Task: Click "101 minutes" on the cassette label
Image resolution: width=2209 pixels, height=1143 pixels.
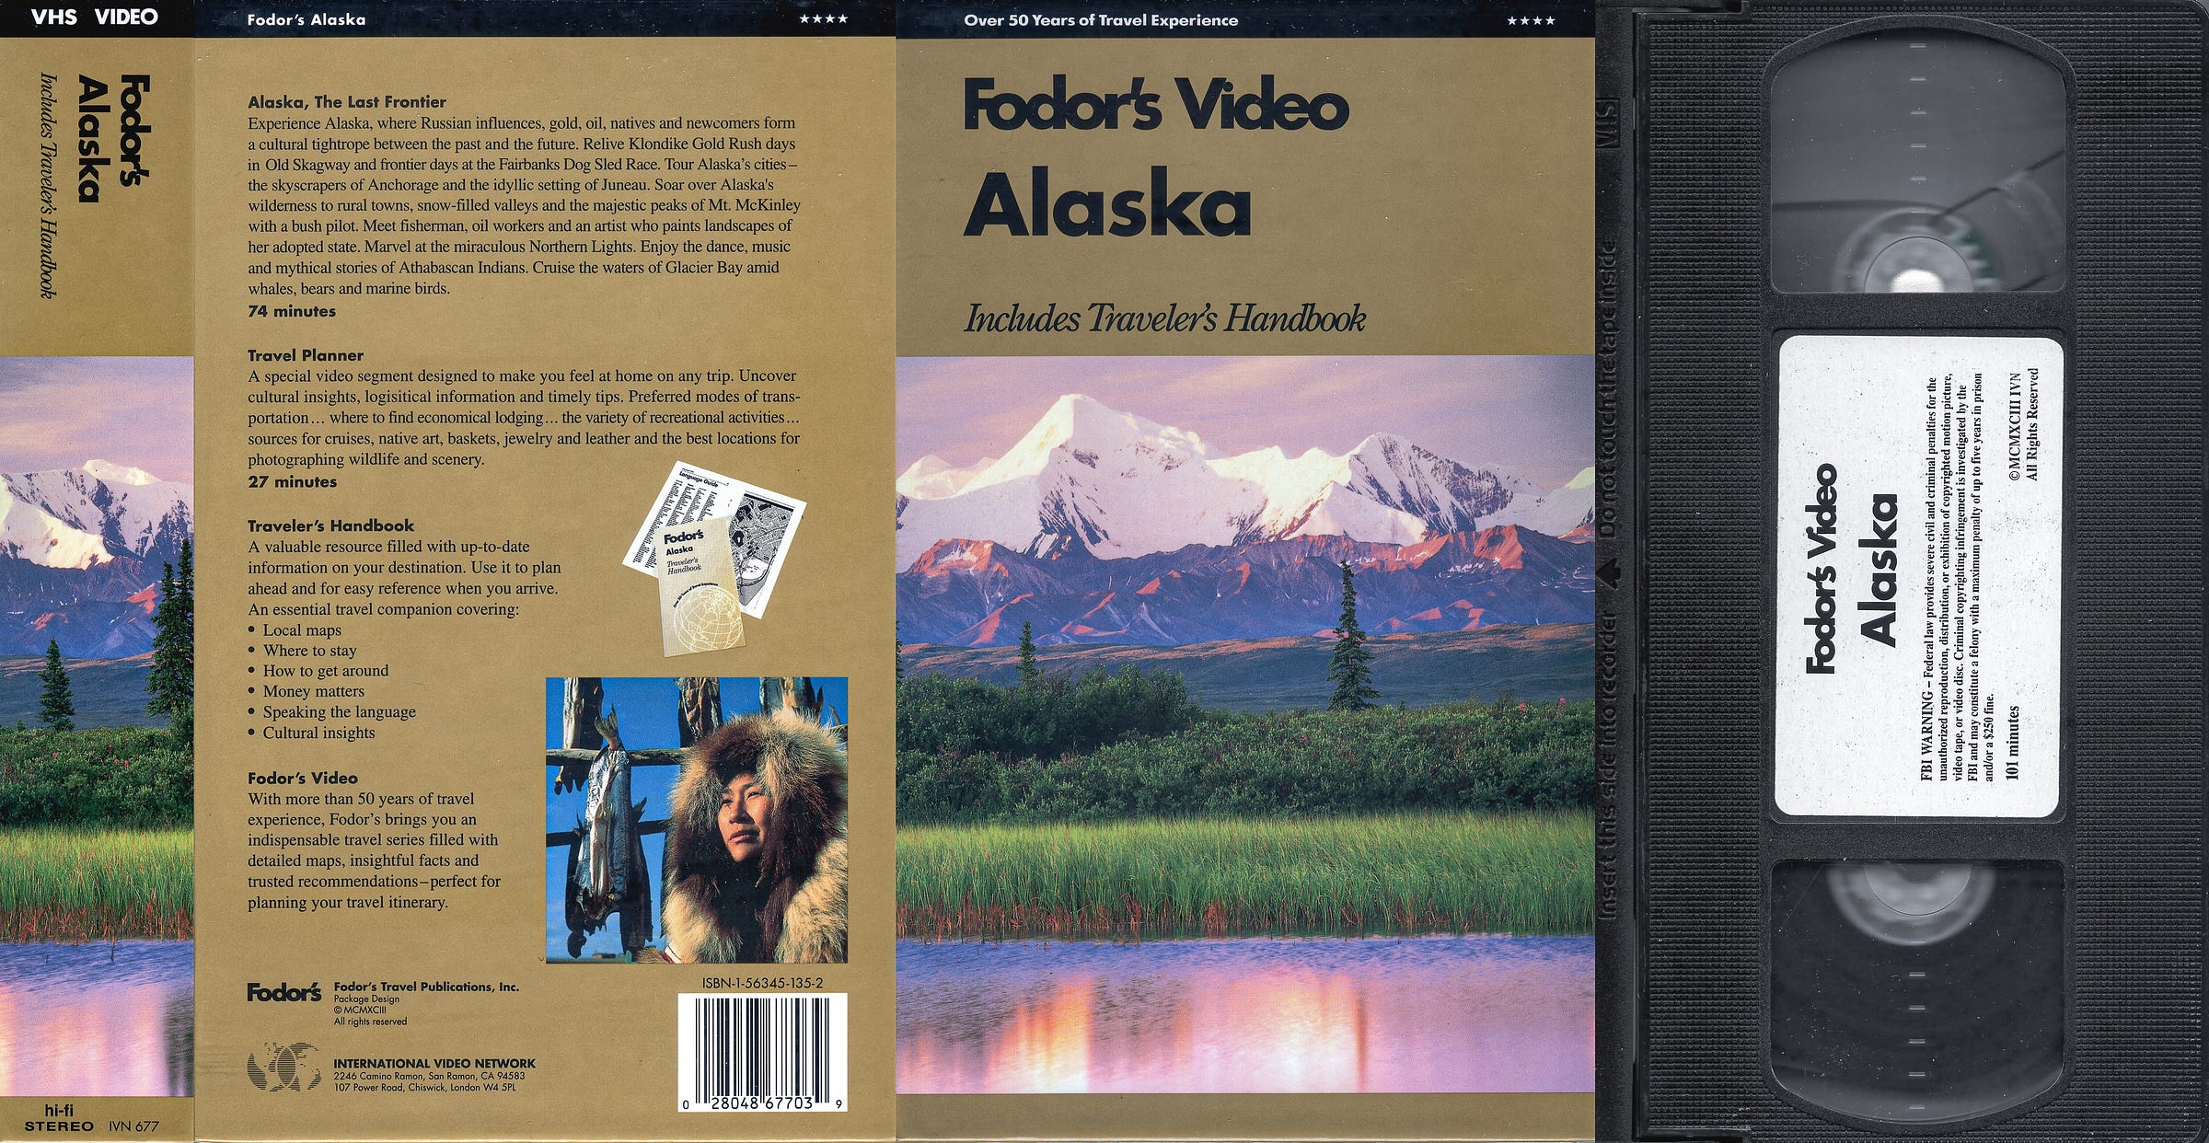Action: point(2012,743)
